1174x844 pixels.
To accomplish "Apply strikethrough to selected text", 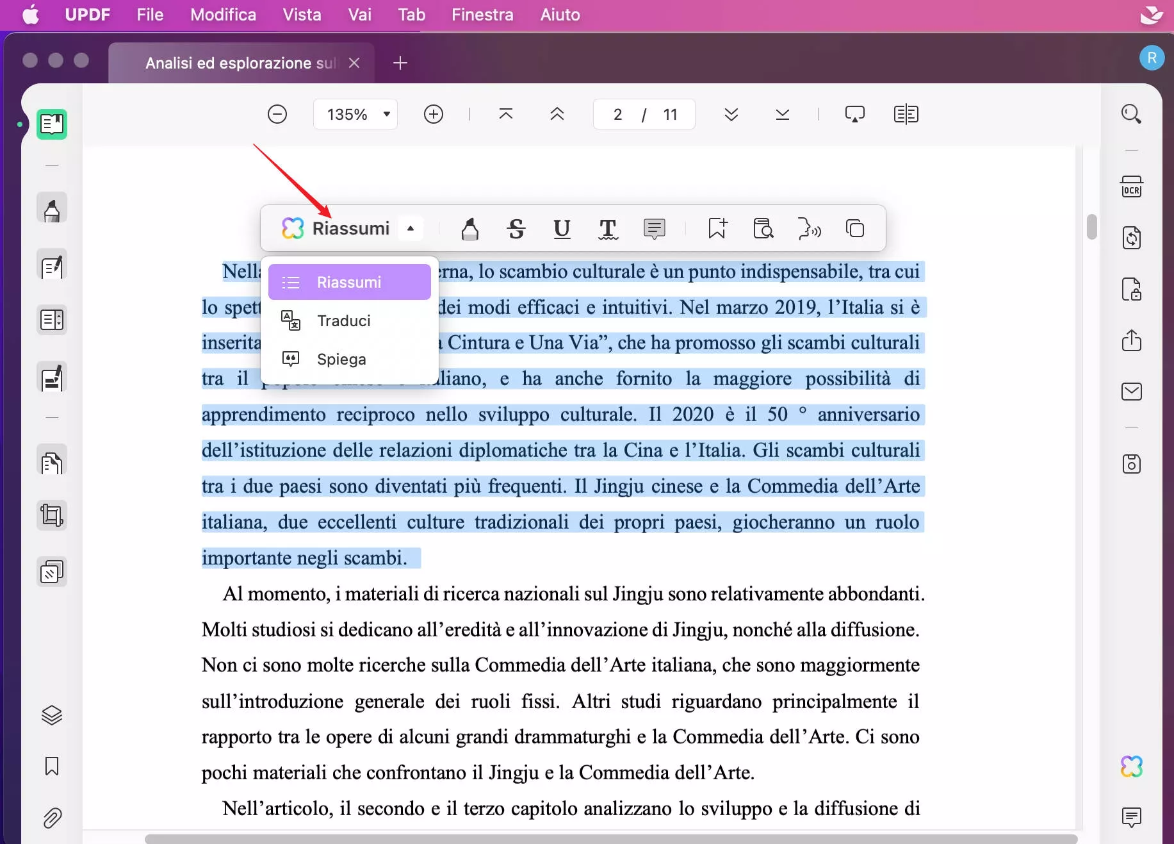I will (516, 228).
